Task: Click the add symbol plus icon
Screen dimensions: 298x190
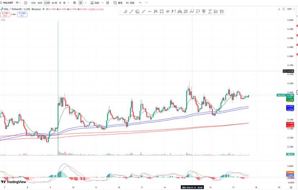Action: (x=26, y=3)
